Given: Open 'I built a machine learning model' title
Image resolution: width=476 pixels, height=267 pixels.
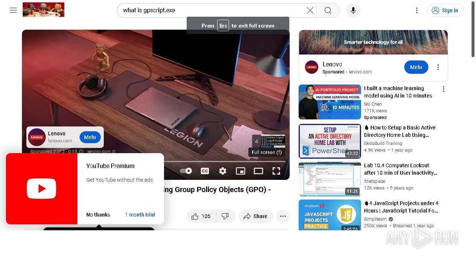Looking at the screenshot, I should click(398, 92).
